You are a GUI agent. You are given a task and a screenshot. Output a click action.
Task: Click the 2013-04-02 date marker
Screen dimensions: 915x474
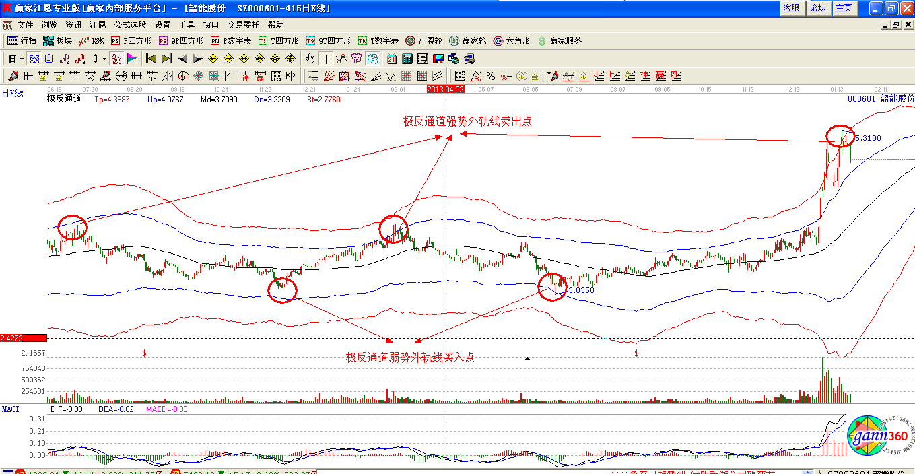(x=446, y=89)
